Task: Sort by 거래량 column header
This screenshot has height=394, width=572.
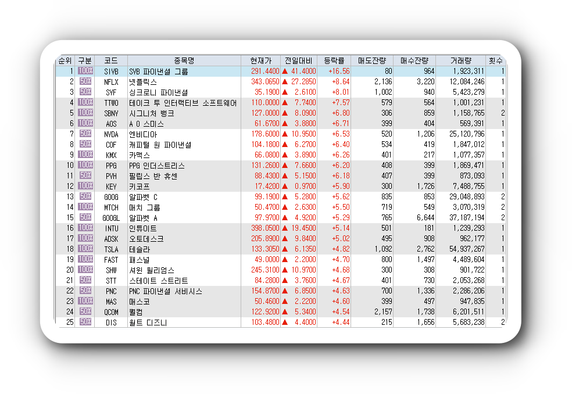Action: coord(460,60)
